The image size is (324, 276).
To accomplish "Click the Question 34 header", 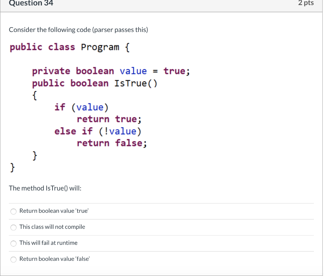I will (x=31, y=3).
